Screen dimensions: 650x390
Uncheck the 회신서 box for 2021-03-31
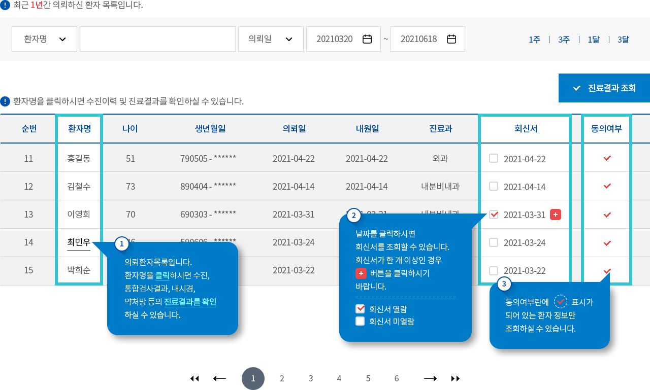(x=494, y=215)
